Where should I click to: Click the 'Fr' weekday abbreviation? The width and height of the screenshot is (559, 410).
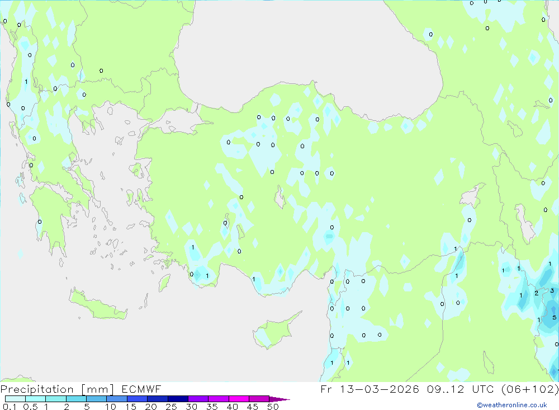326,389
